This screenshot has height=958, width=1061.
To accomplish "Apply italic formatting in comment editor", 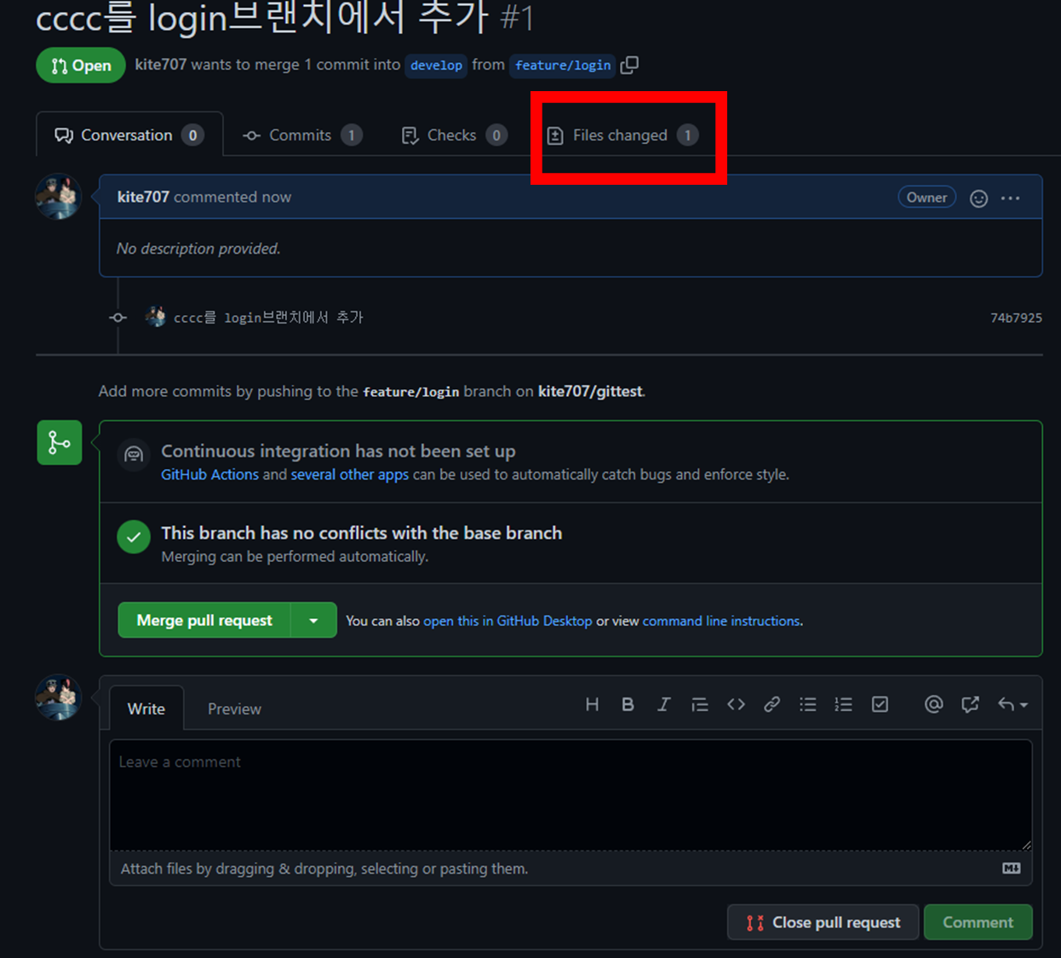I will (663, 704).
